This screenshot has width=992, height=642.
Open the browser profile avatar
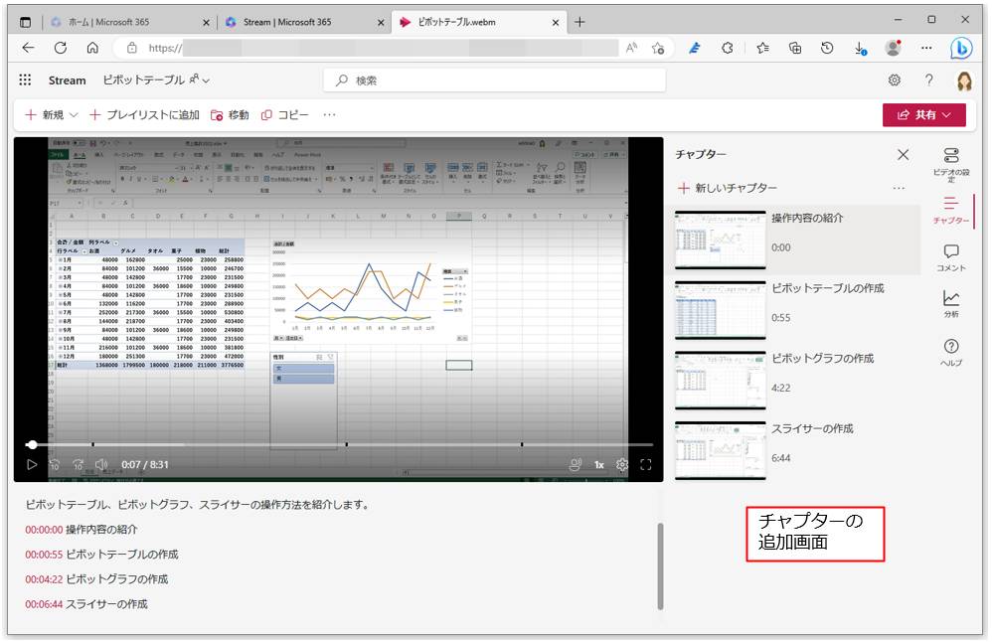894,48
